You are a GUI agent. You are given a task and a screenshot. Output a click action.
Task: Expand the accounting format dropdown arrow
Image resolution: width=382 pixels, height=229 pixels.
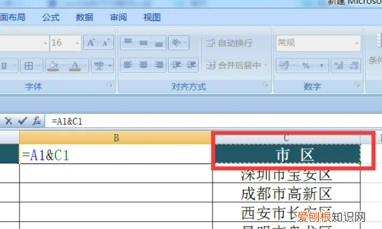pos(295,66)
